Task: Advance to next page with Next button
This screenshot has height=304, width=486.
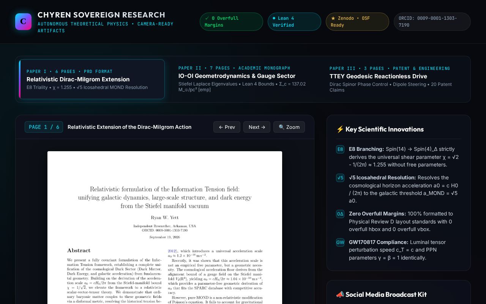Action: pos(257,127)
